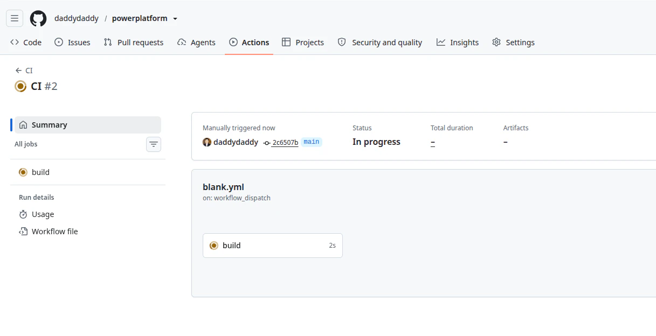
Task: Click the Artifacts label
Action: point(516,128)
